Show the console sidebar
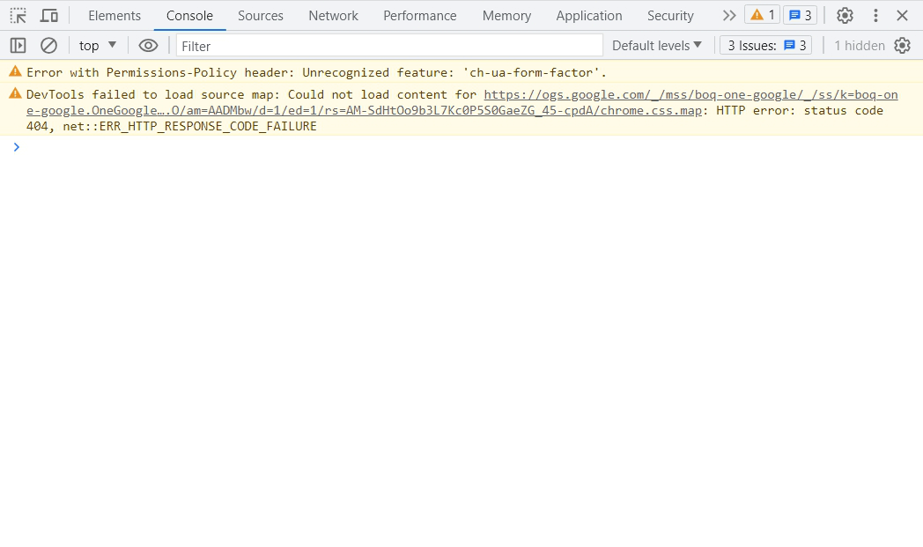Image resolution: width=923 pixels, height=547 pixels. coord(18,45)
